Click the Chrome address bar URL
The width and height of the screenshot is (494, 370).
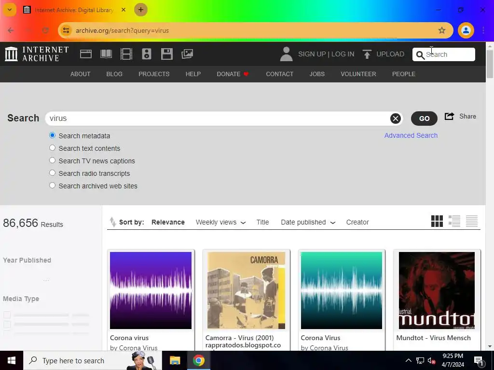122,30
